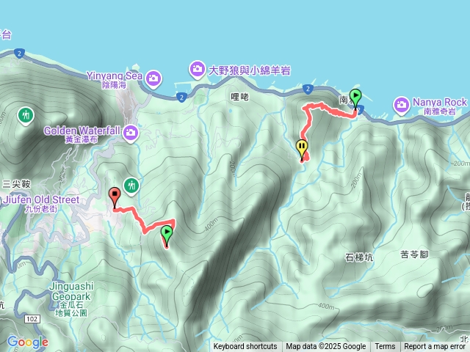Select the Nanya Rock camera marker

[x=402, y=106]
